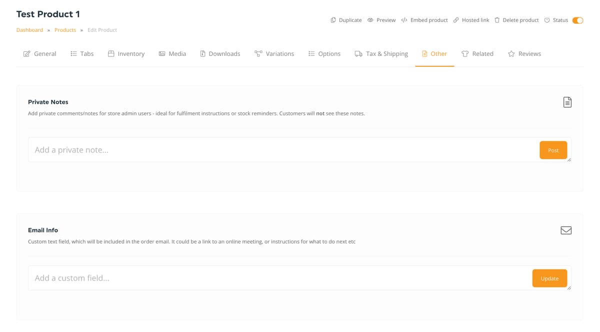
Task: Select the Downloads tab
Action: 220,54
